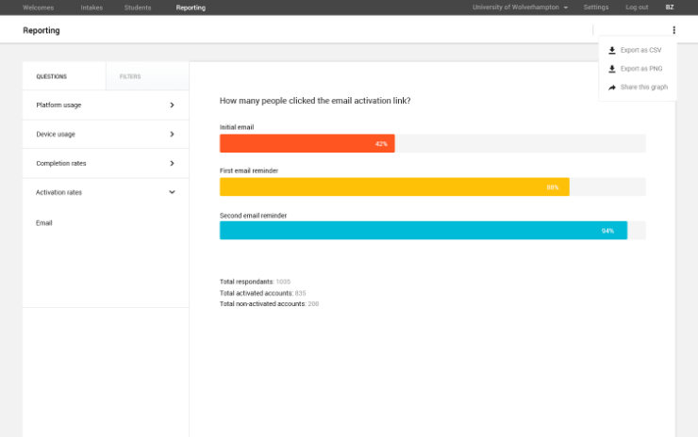Click the download icon beside Export as PNG
Screen dimensions: 698x437
coord(612,69)
